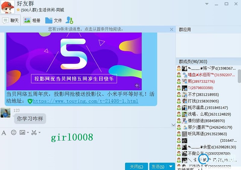
Task: Select member 打扰(2158303905)
Action: 207,101
